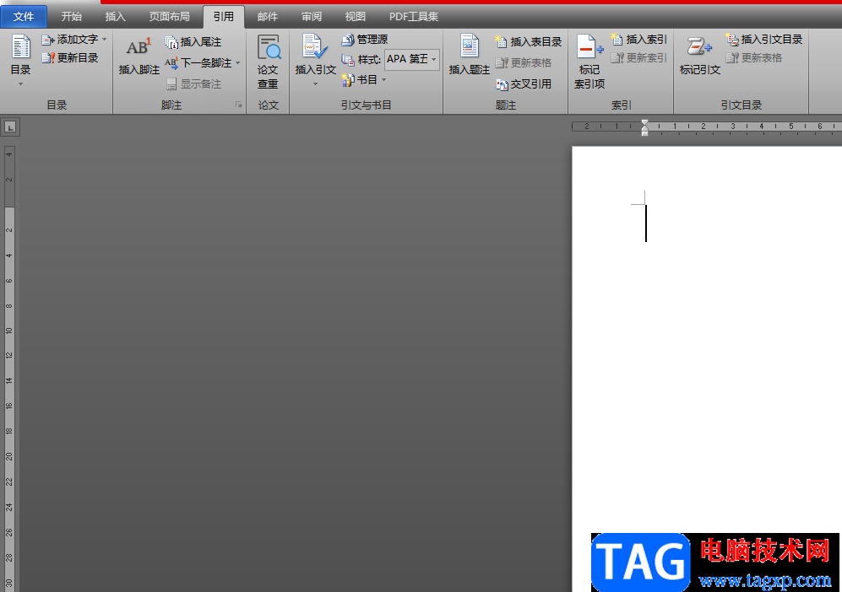842x592 pixels.
Task: Click 插入表目录 table of figures
Action: tap(528, 41)
